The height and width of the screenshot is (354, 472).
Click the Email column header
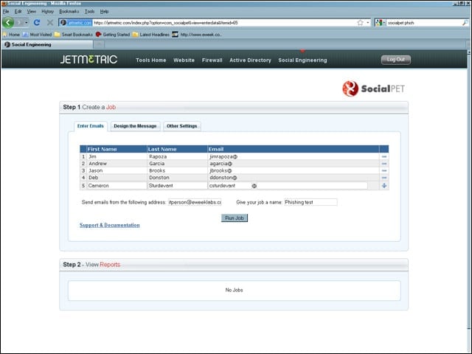click(294, 149)
